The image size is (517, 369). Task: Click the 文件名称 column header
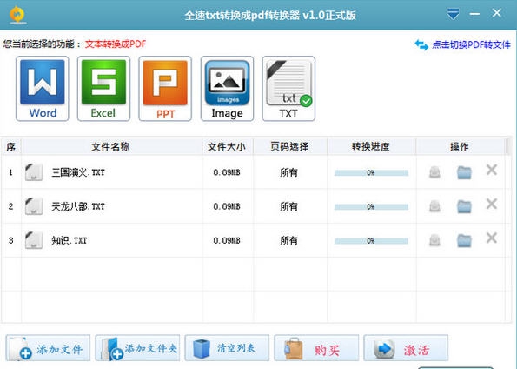[x=112, y=146]
